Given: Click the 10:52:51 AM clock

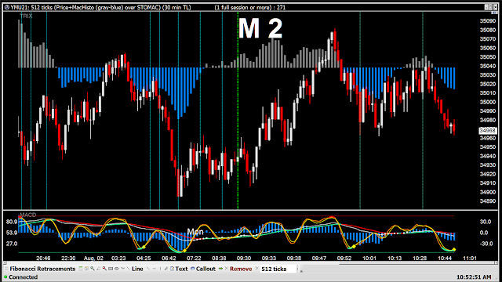Looking at the screenshot, I should pyautogui.click(x=474, y=277).
